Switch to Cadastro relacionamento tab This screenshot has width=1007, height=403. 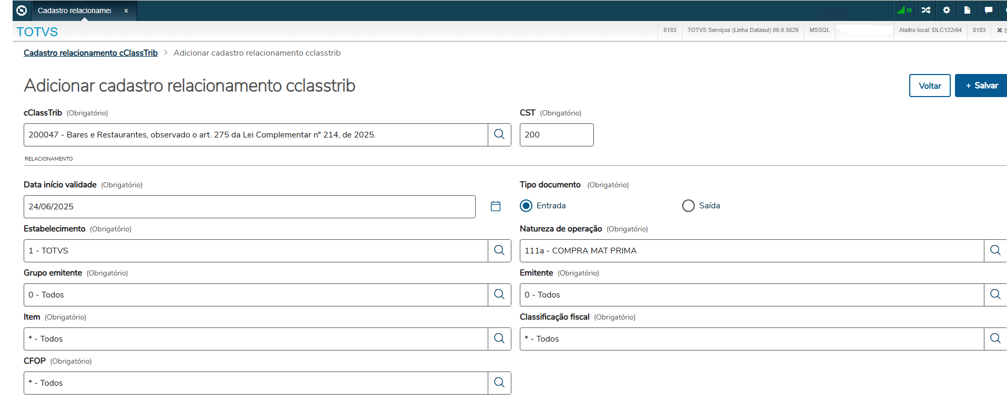coord(75,10)
